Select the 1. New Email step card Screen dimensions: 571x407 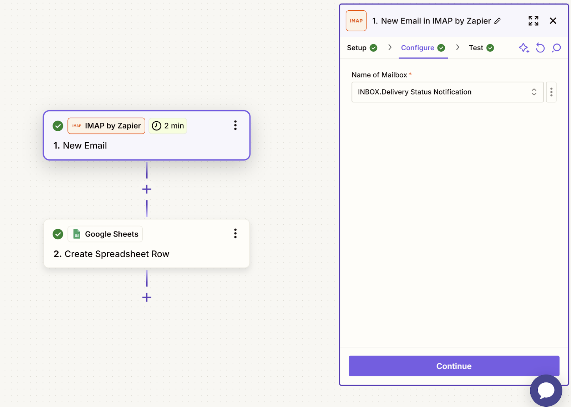147,135
